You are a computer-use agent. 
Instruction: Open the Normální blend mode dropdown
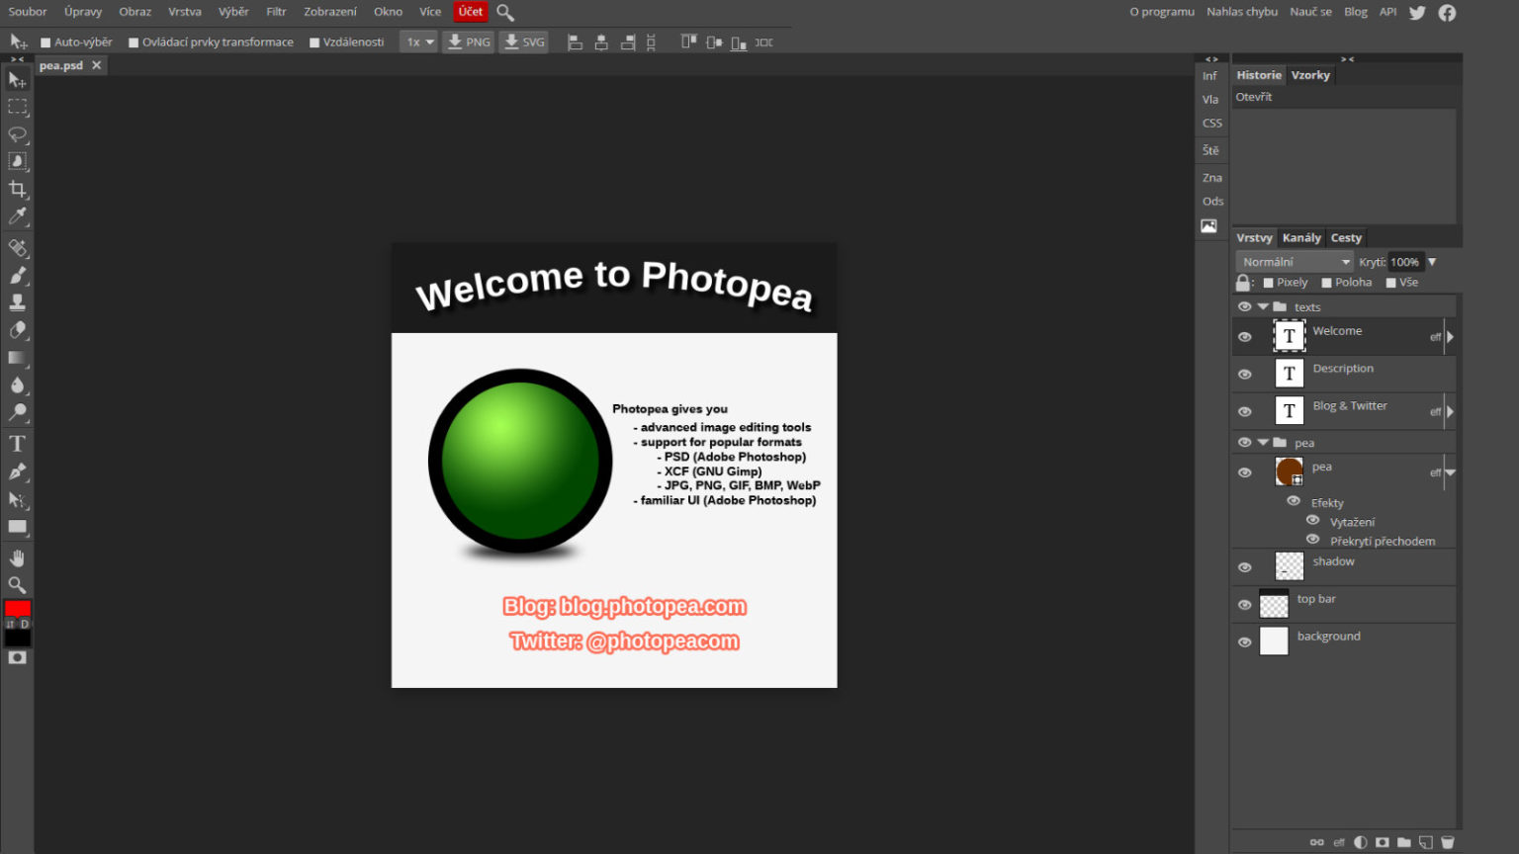point(1294,261)
